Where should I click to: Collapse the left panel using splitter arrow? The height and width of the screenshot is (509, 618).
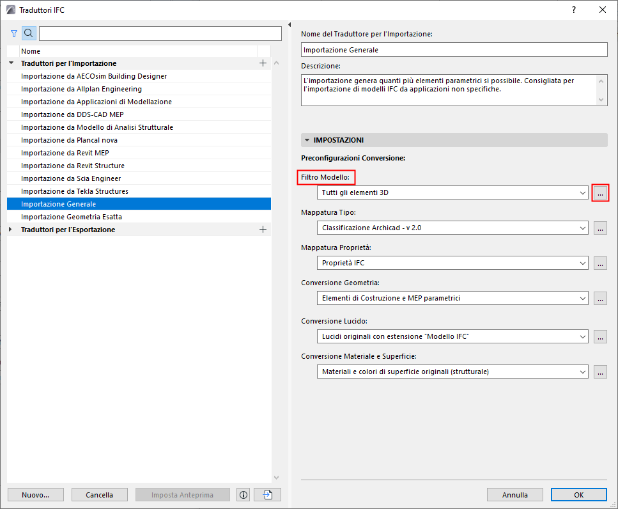point(290,25)
